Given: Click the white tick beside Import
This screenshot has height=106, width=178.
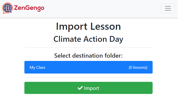Looking at the screenshot, I should coord(80,88).
